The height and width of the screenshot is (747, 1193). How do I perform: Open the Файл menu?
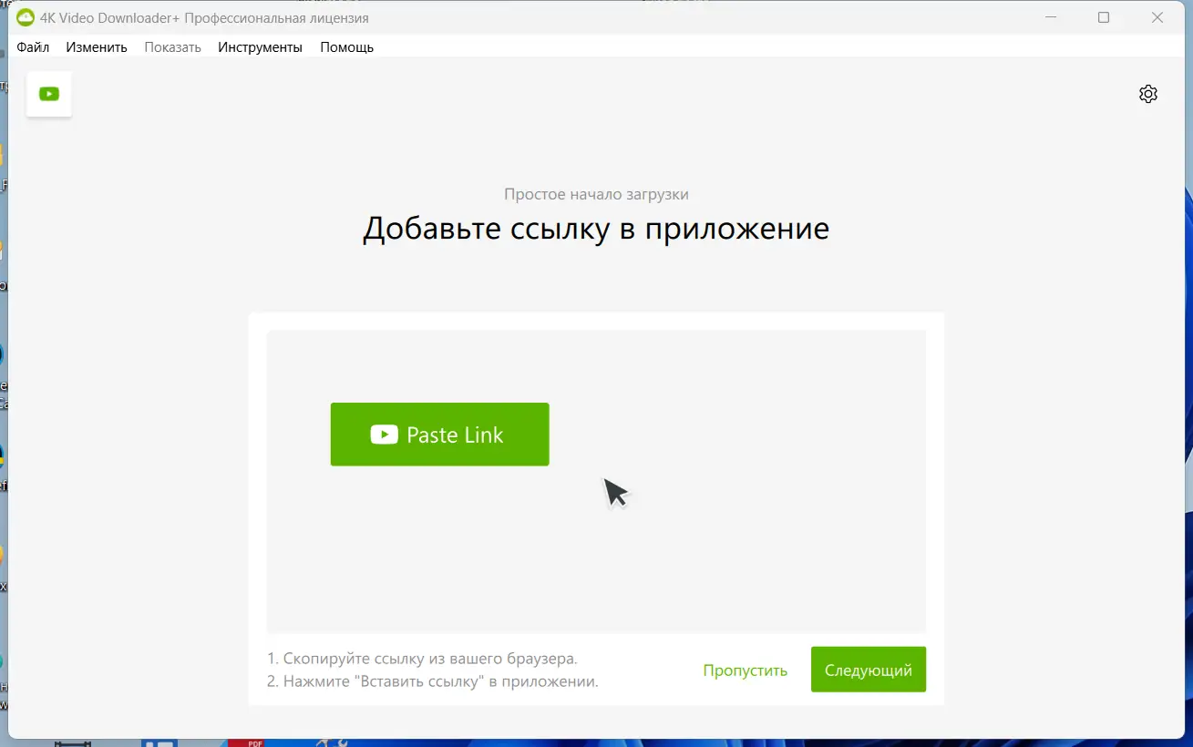point(33,46)
